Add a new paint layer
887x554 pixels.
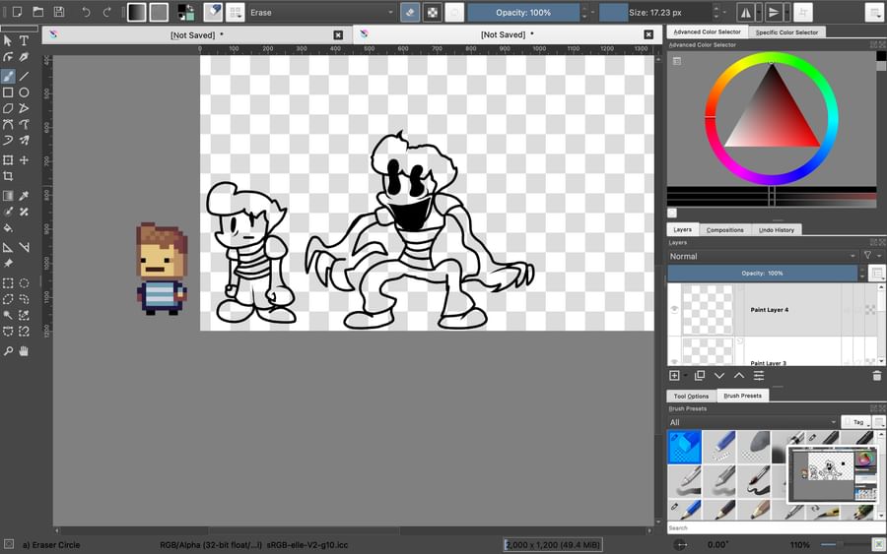pos(674,376)
